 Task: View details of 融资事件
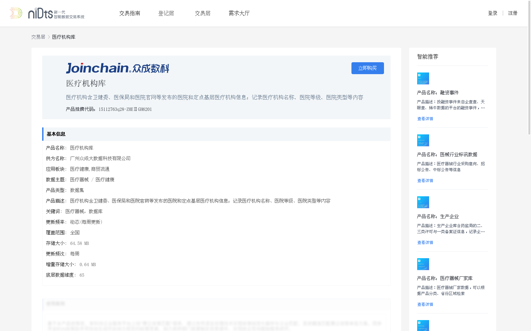(x=425, y=119)
